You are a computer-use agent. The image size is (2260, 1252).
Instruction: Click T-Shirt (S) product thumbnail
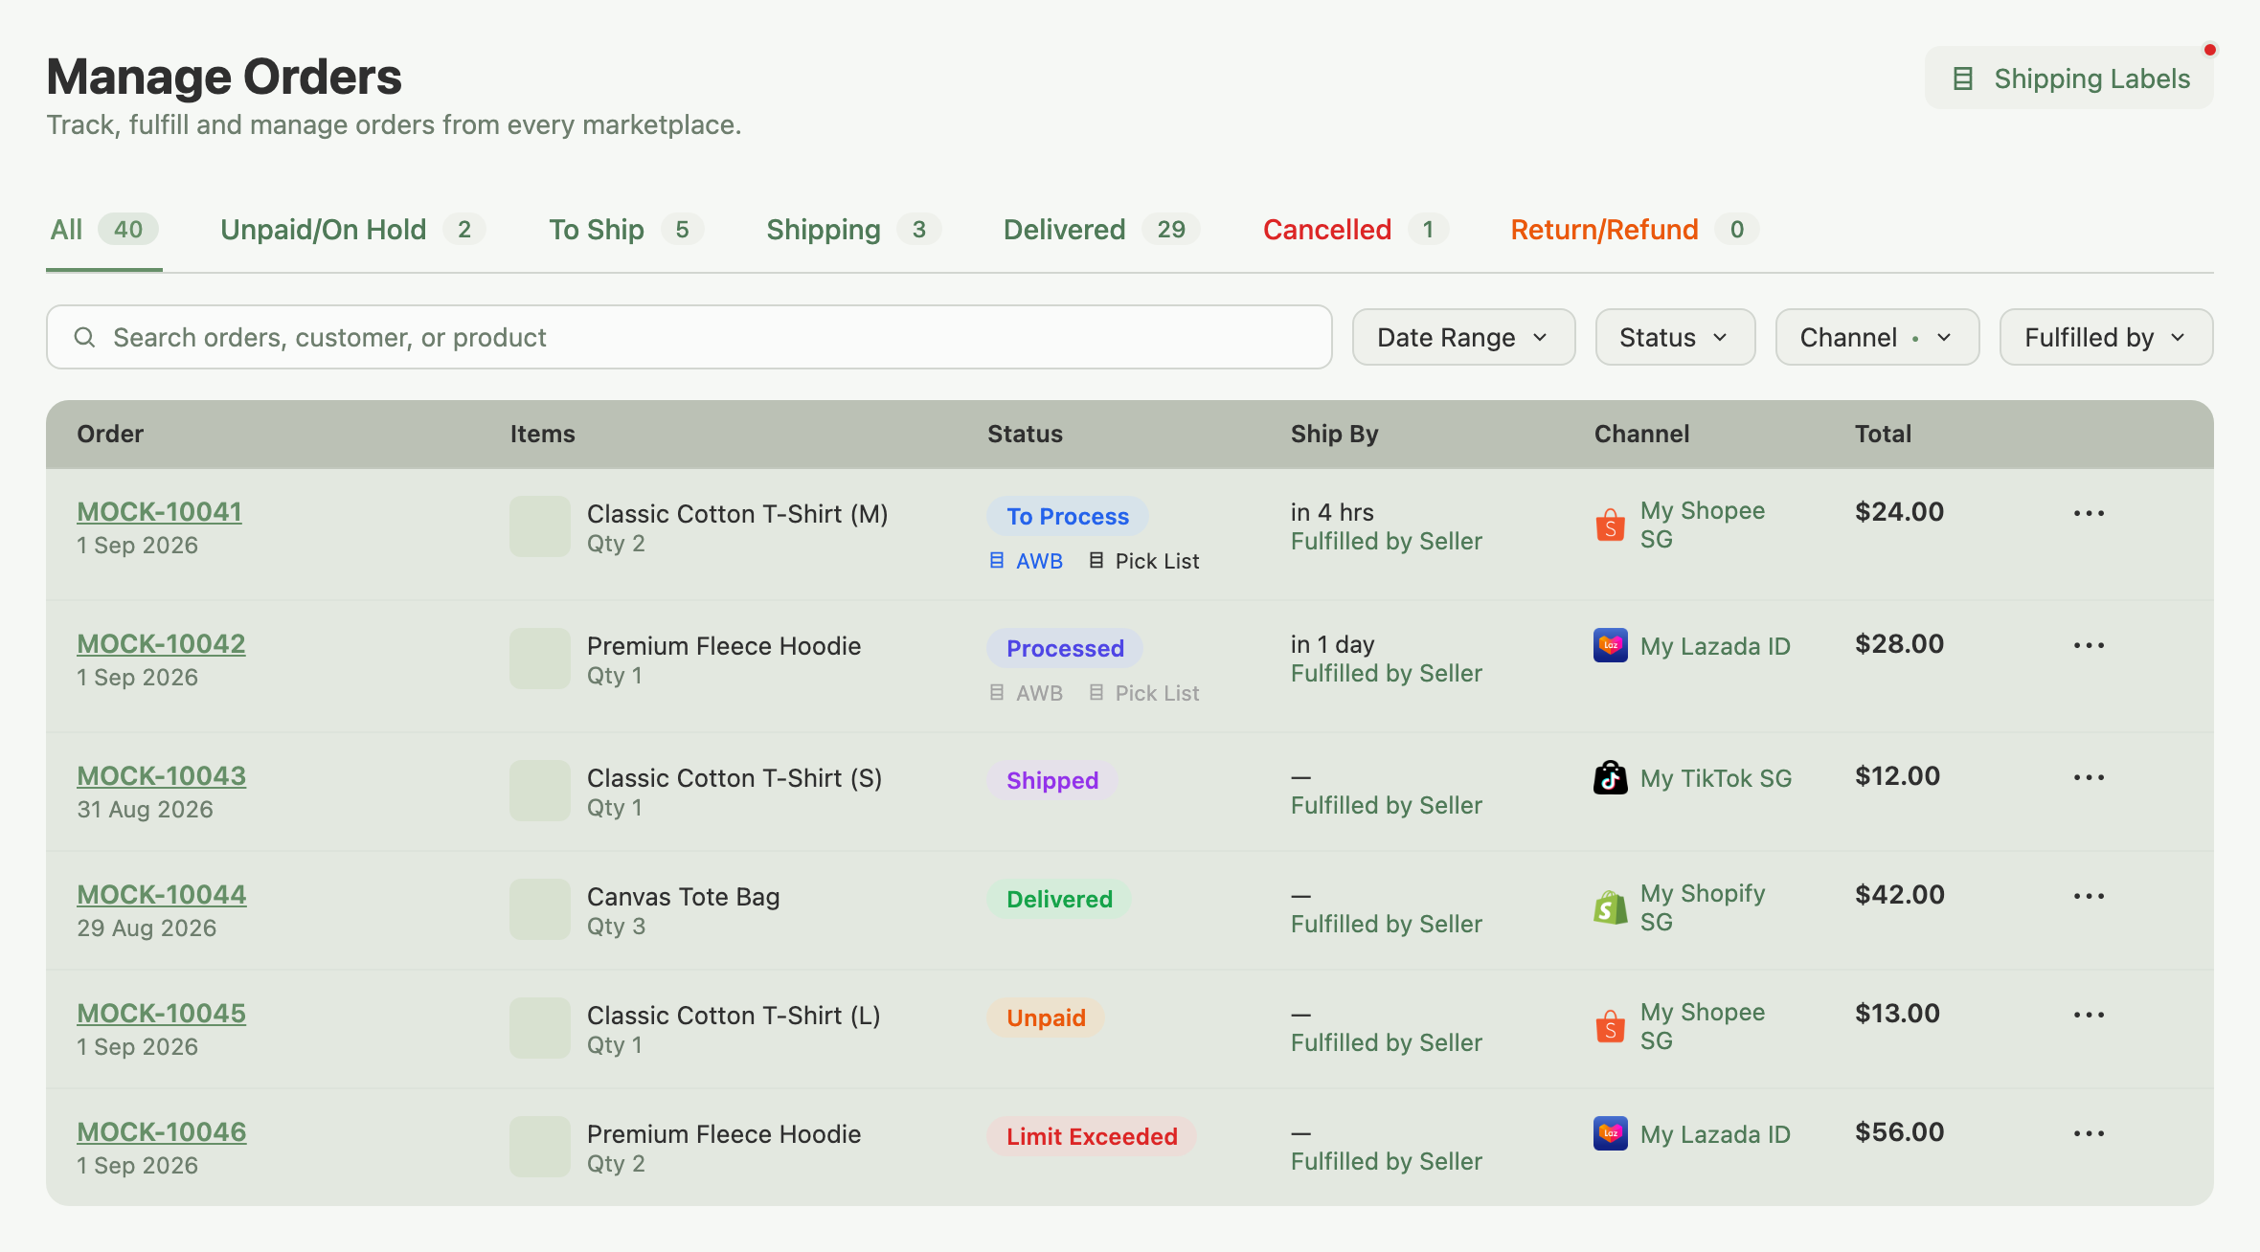(x=540, y=791)
